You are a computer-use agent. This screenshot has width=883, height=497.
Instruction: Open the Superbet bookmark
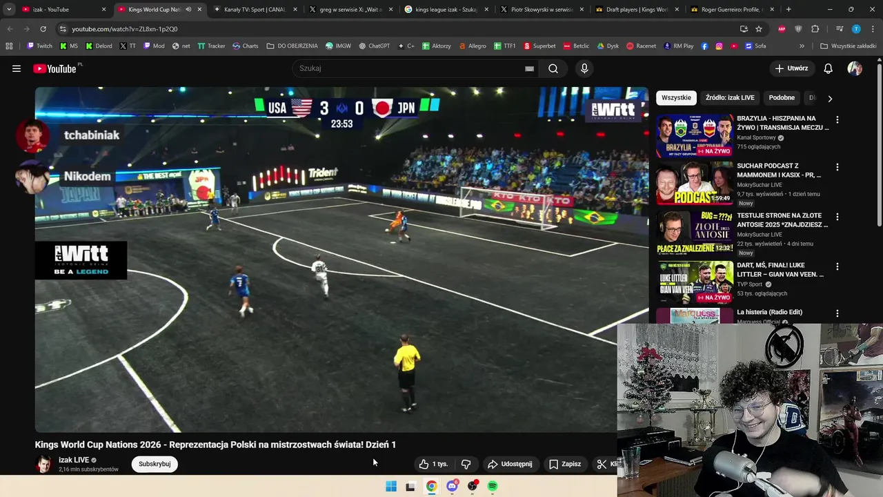coord(539,46)
